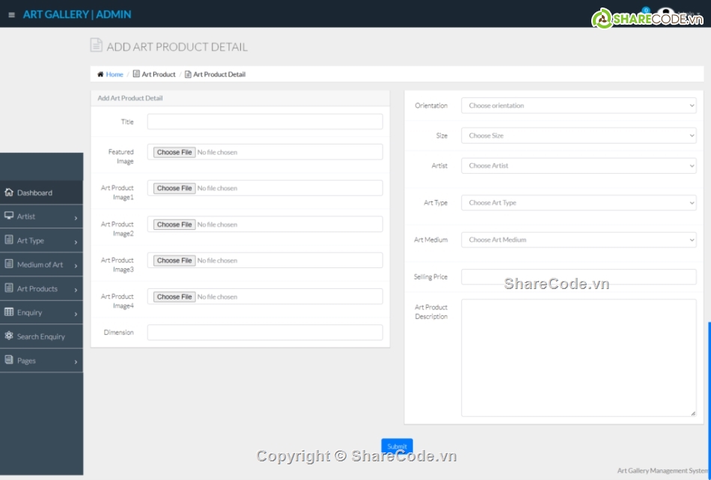Open the Choose Art Medium dropdown

coord(579,240)
